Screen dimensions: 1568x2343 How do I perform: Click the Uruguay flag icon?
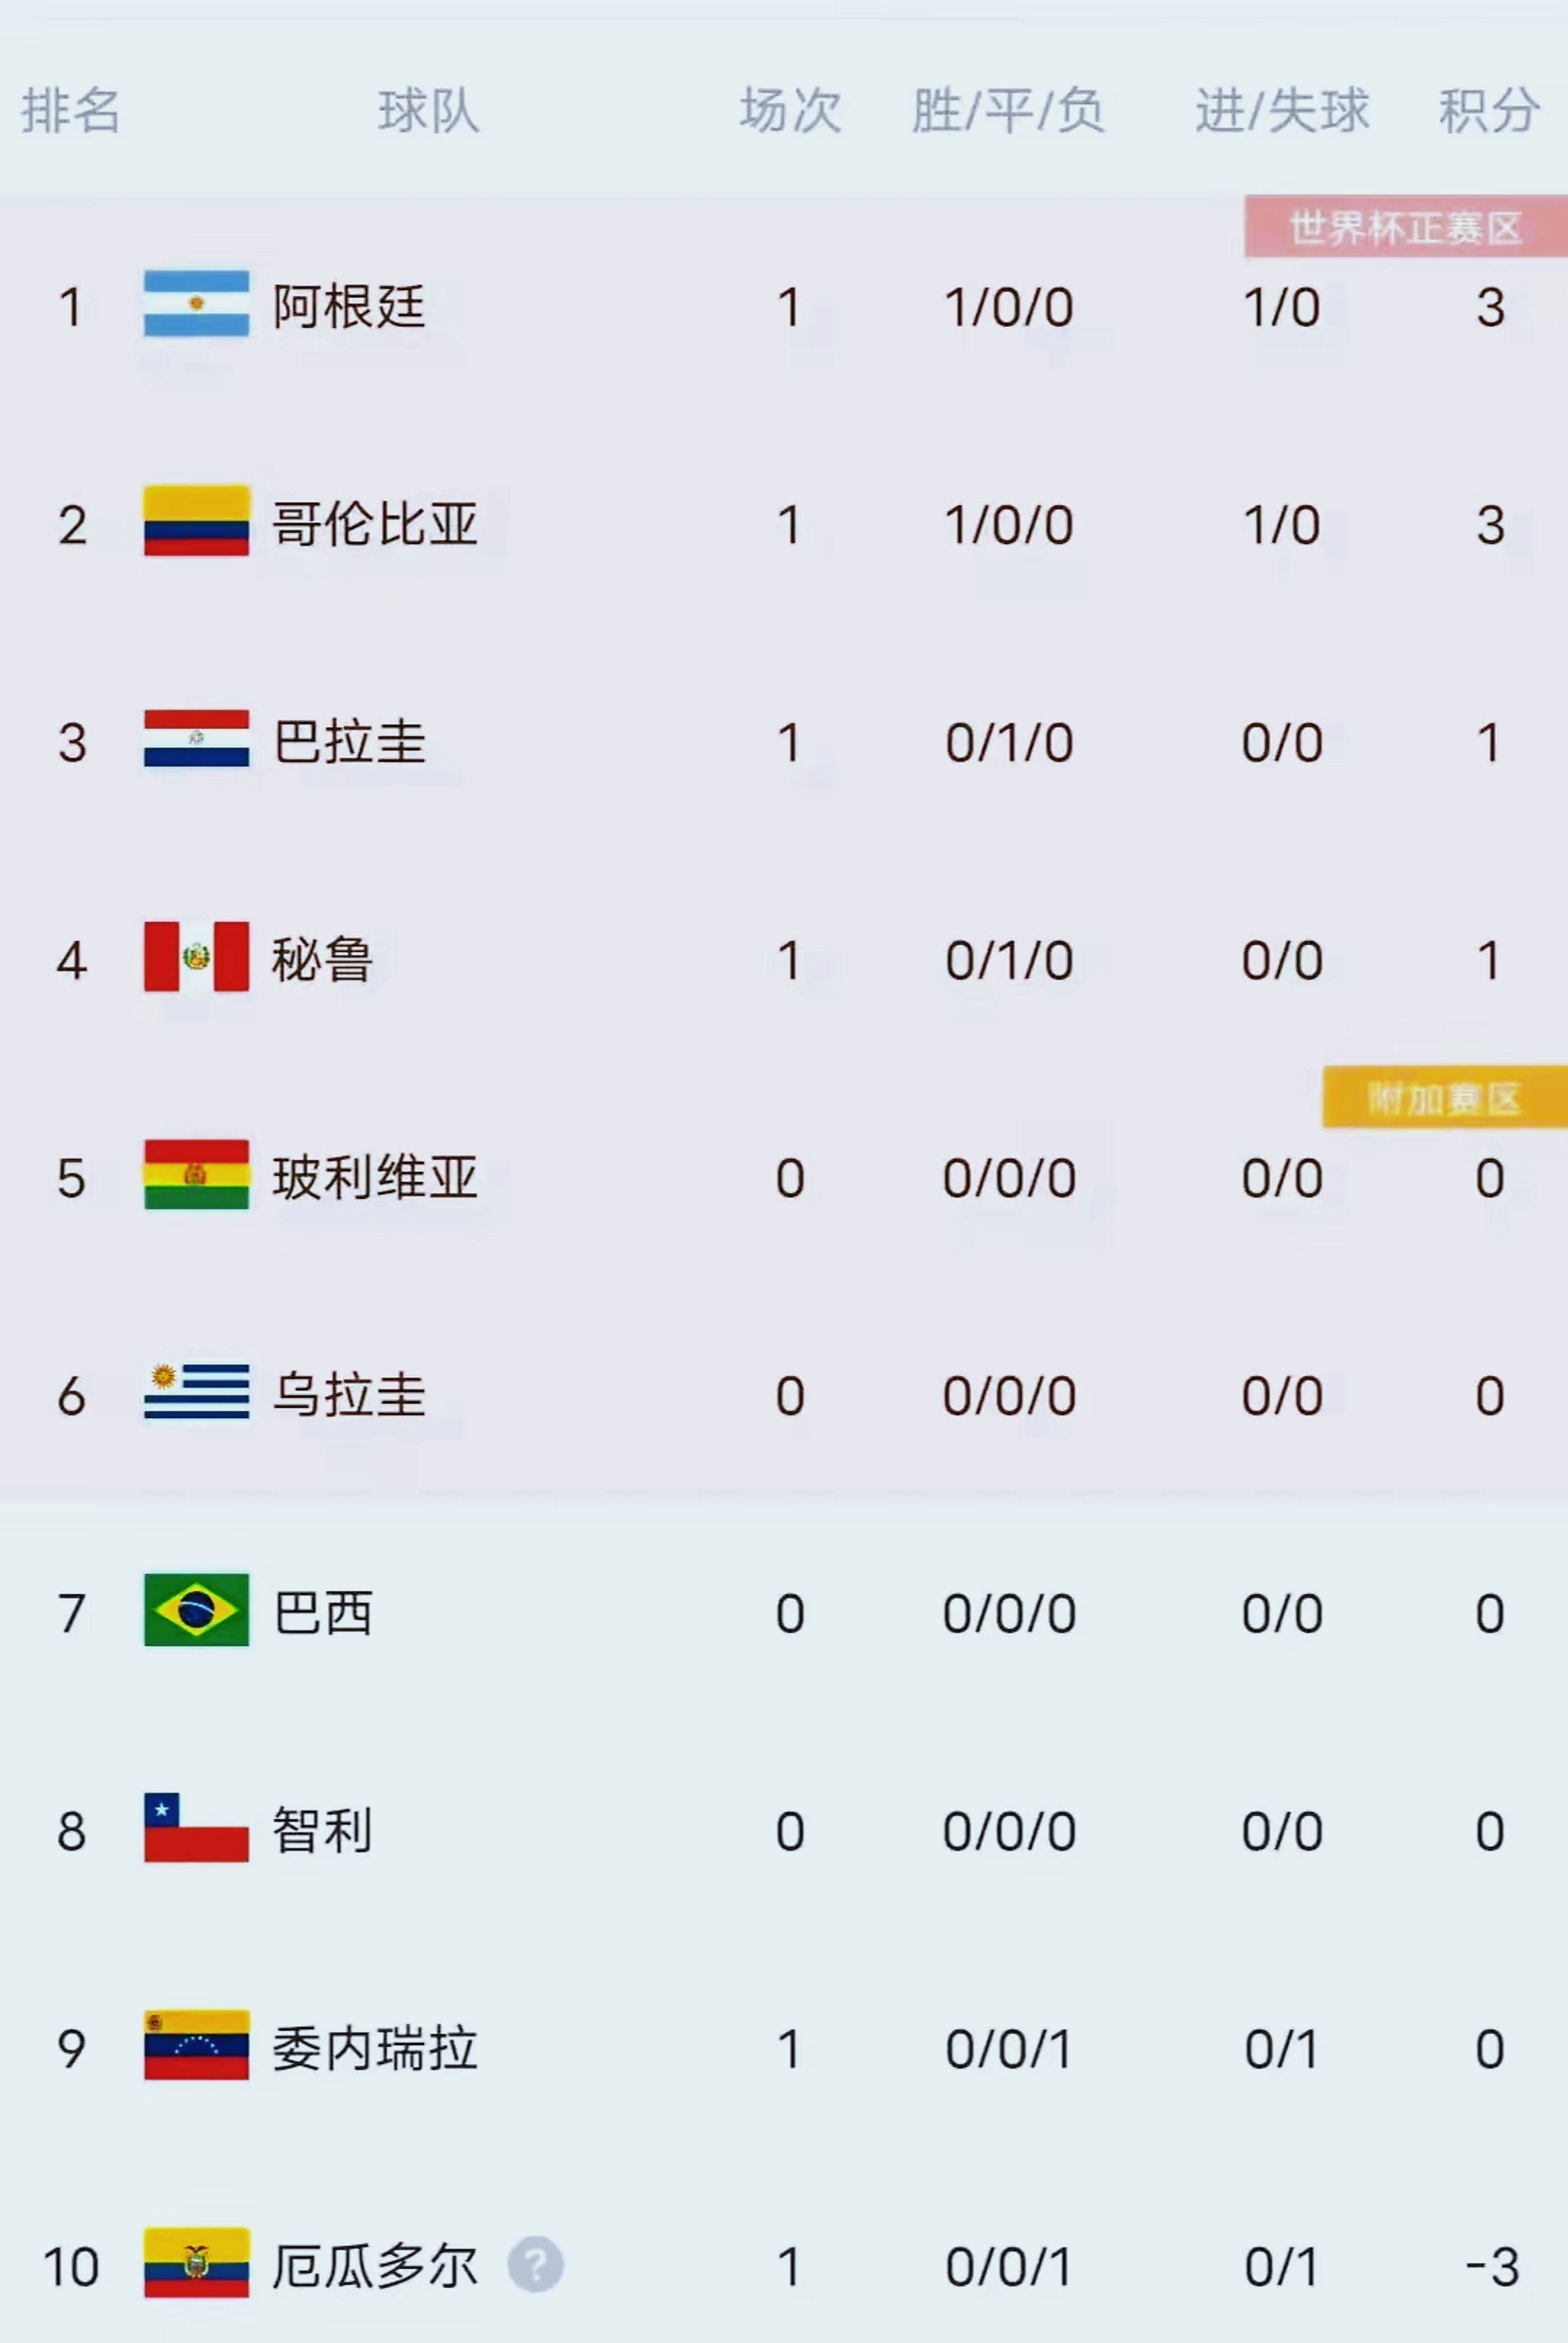[196, 1391]
